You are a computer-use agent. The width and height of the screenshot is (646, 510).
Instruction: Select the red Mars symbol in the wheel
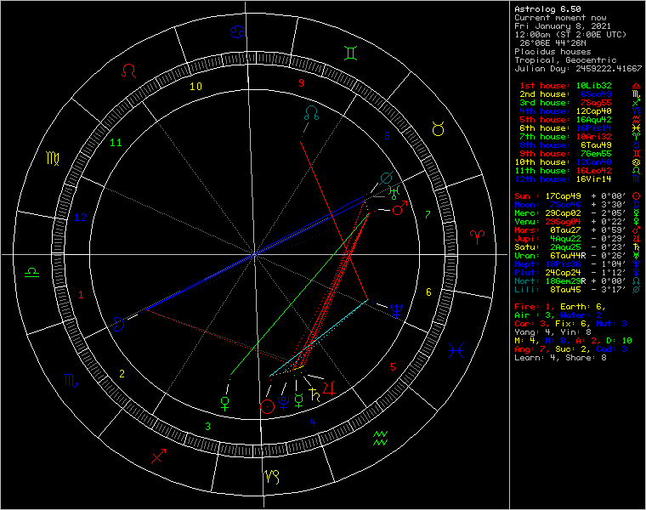(x=399, y=208)
